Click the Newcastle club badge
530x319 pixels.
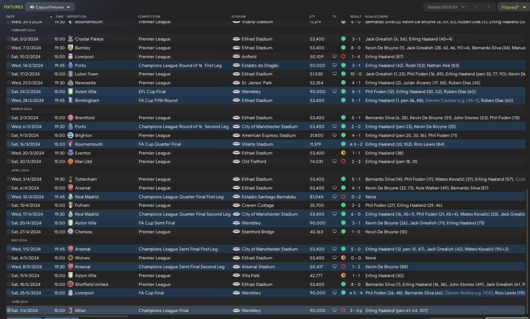[70, 83]
